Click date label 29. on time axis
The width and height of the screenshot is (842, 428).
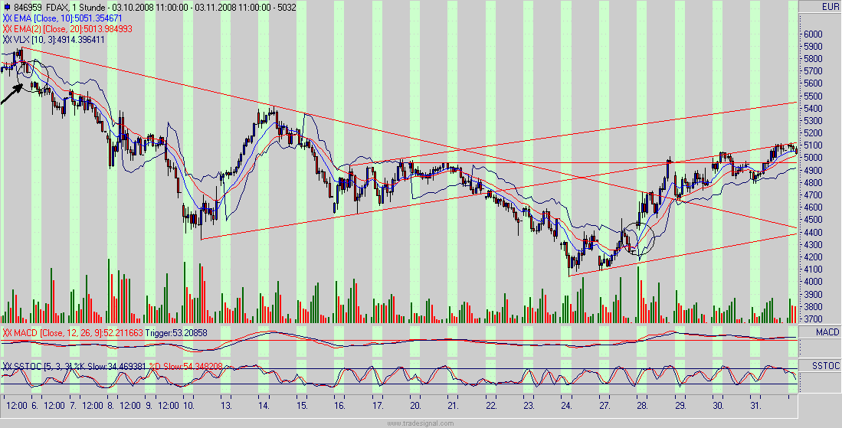coord(680,406)
